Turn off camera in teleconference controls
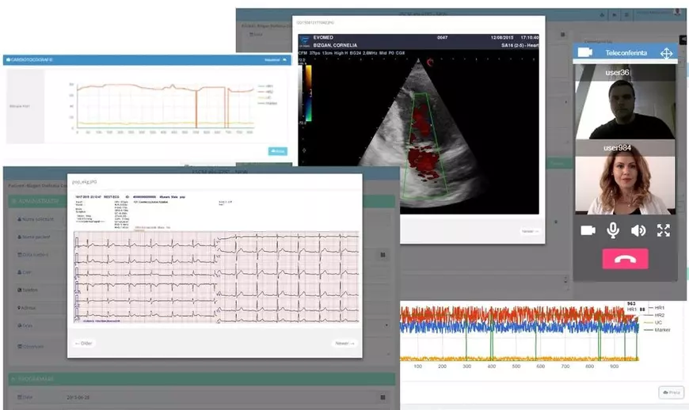689x410 pixels. coord(588,230)
